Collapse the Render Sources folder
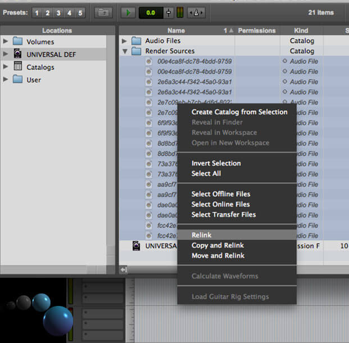The image size is (349, 343). point(125,51)
